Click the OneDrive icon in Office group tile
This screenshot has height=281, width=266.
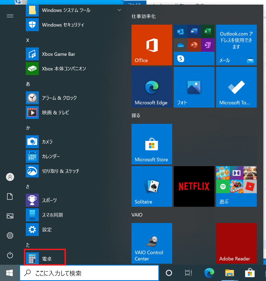click(180, 45)
